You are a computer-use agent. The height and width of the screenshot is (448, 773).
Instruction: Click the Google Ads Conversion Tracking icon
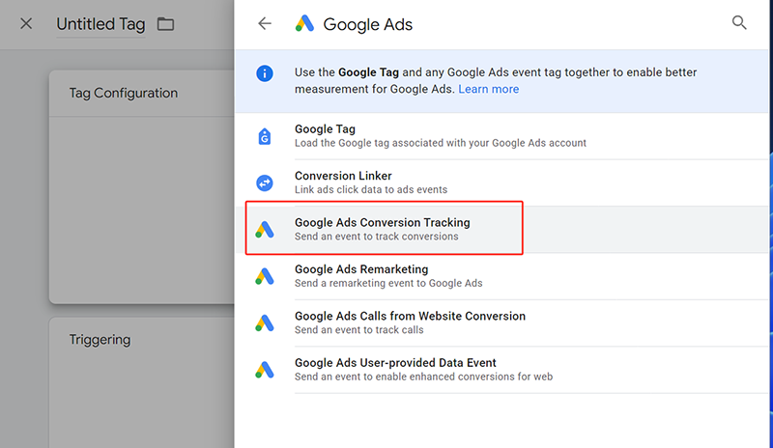[x=265, y=230]
